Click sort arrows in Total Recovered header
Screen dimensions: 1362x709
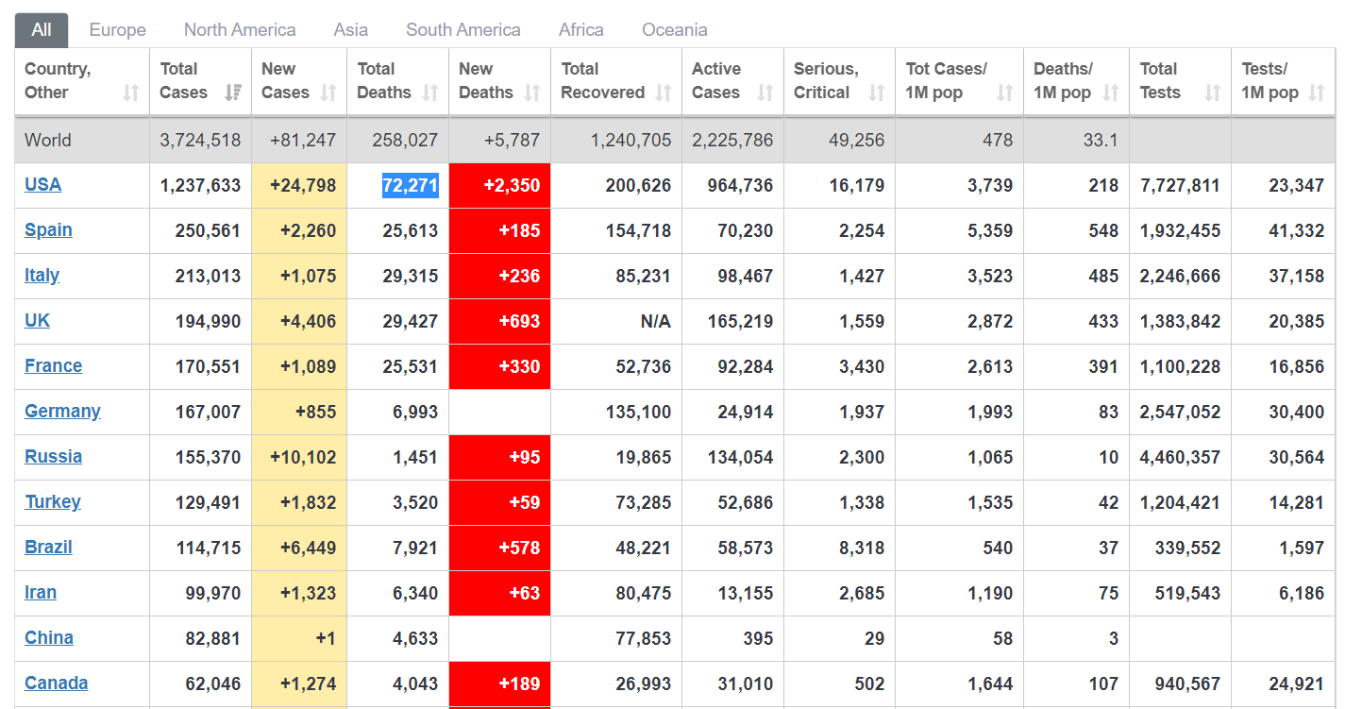[664, 93]
